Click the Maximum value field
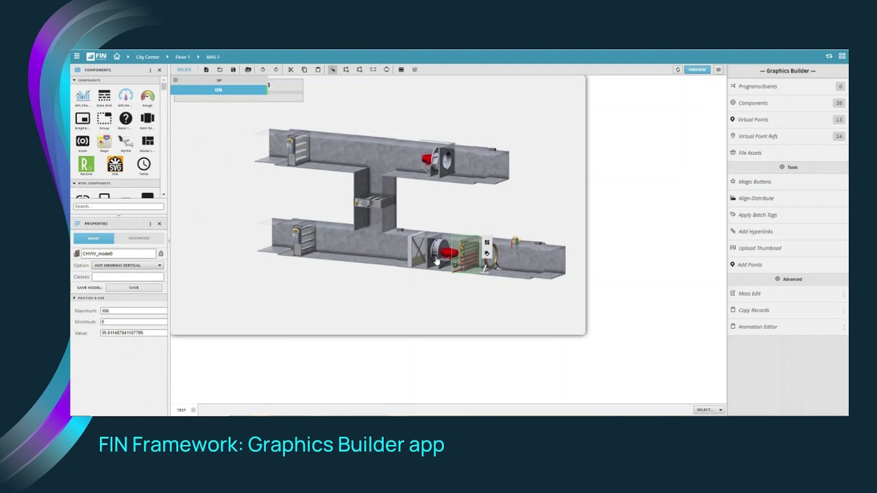Viewport: 877px width, 493px height. [x=134, y=311]
